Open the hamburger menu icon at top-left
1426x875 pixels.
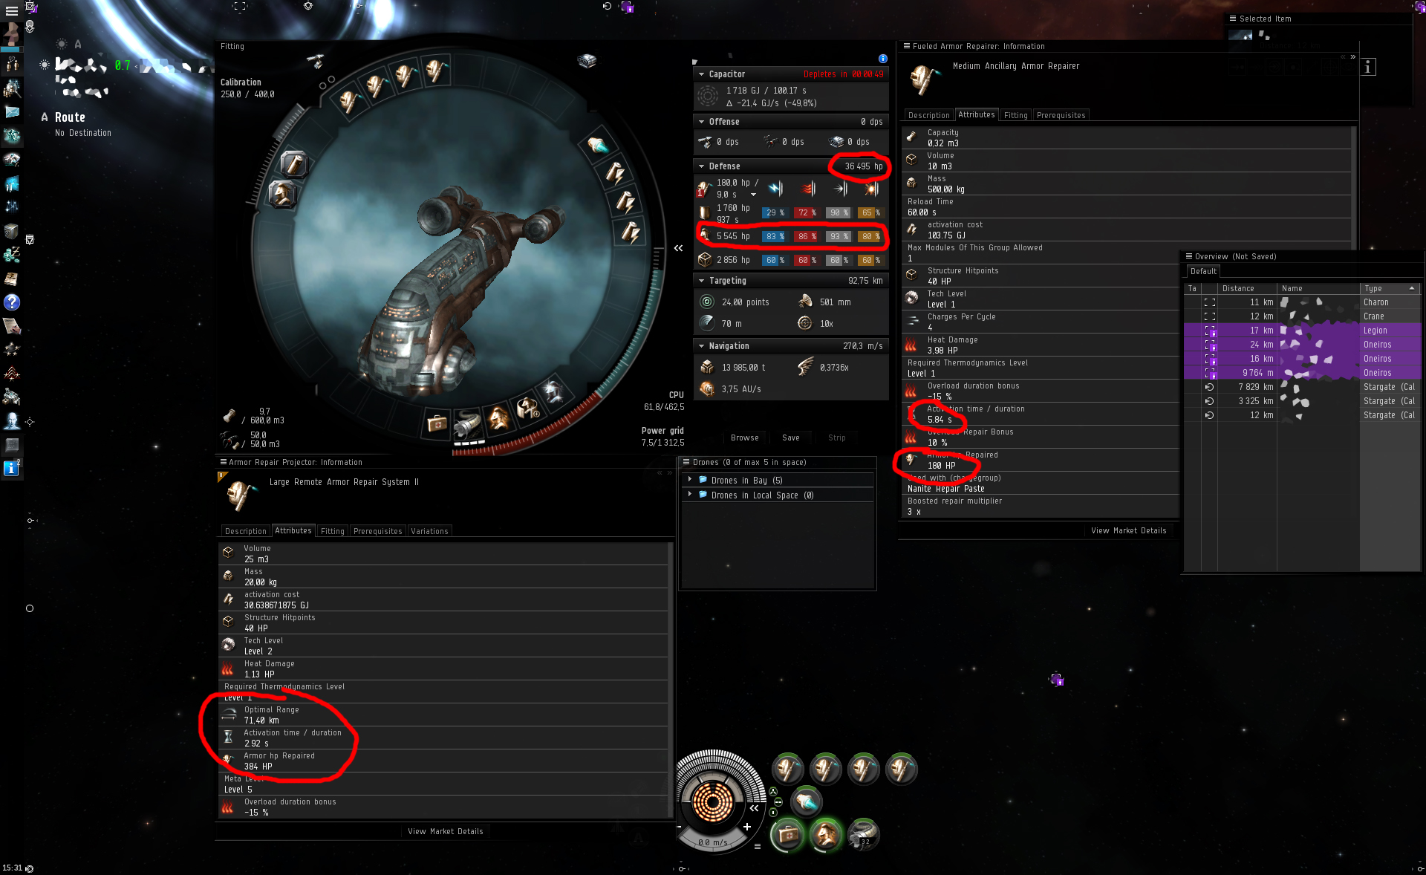11,11
